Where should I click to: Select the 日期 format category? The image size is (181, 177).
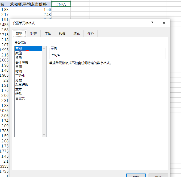pos(19,67)
